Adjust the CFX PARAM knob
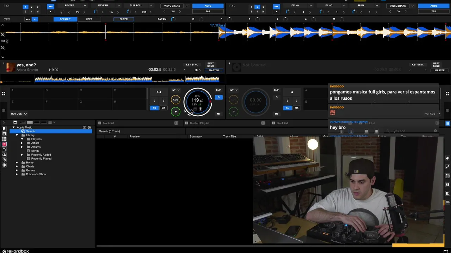 (173, 19)
